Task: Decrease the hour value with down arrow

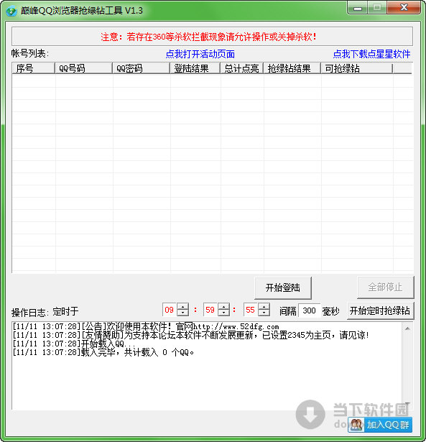Action: [x=183, y=313]
